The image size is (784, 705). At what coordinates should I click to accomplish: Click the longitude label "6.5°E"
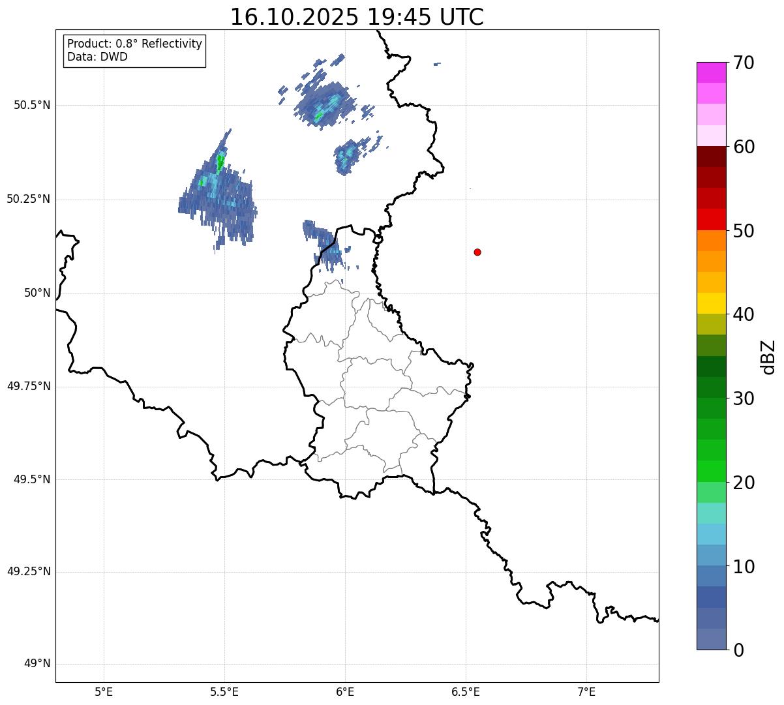[x=466, y=692]
